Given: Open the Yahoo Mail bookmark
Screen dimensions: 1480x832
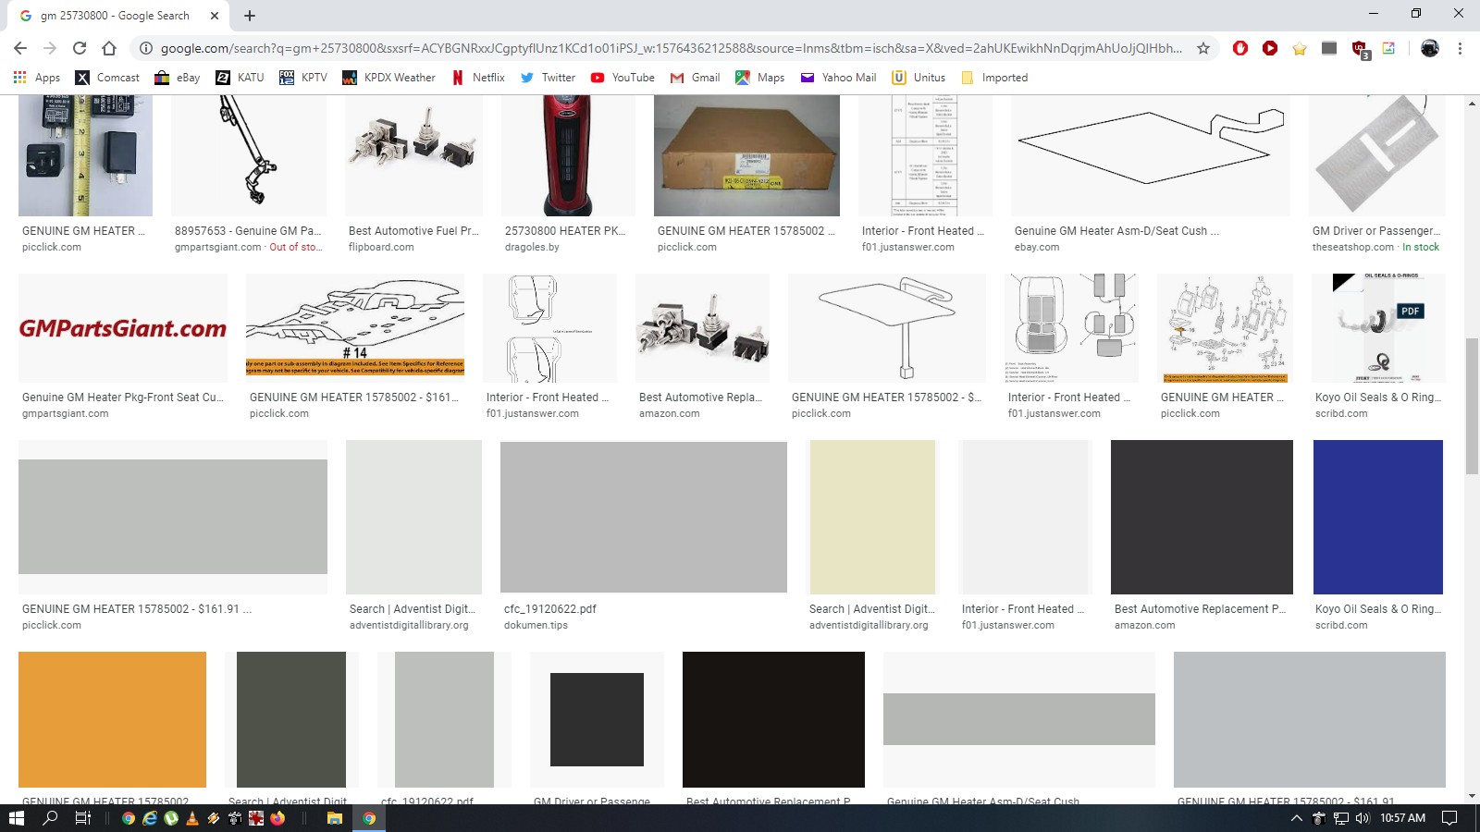Looking at the screenshot, I should [838, 78].
